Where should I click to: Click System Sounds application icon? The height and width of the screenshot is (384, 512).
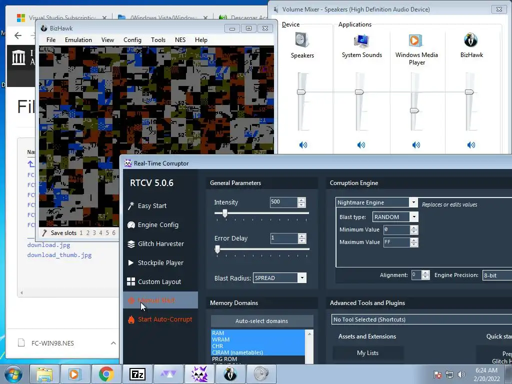pos(361,40)
